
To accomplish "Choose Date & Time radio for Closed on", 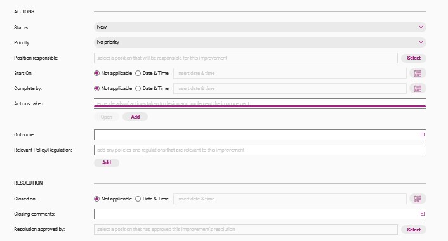I will tap(138, 199).
